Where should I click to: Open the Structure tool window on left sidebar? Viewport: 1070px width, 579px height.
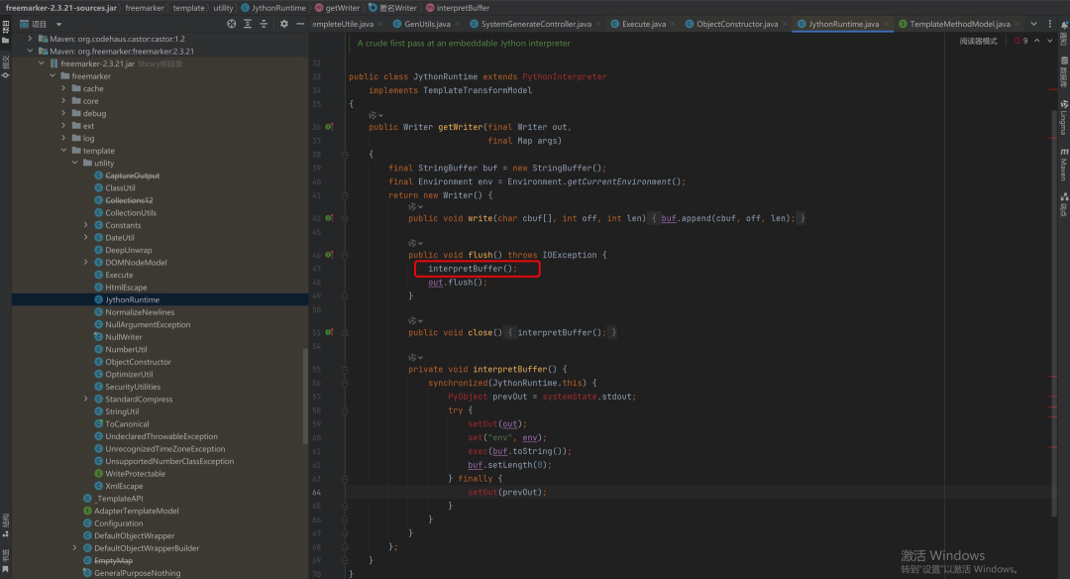[x=6, y=524]
